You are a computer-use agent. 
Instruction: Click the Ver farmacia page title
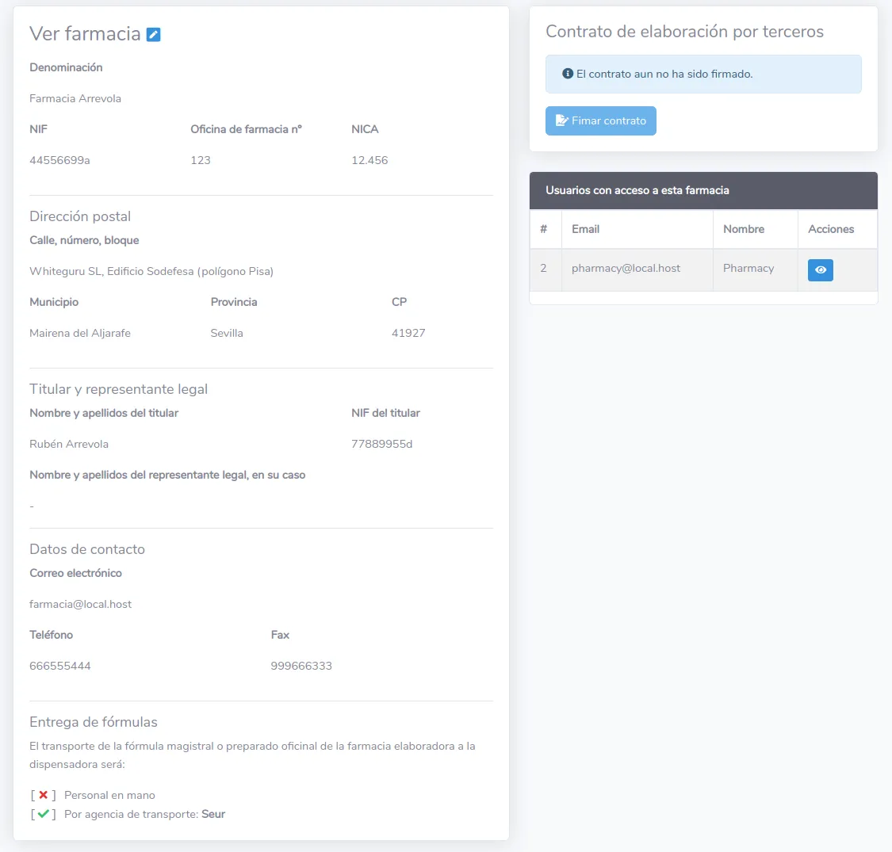pos(85,34)
